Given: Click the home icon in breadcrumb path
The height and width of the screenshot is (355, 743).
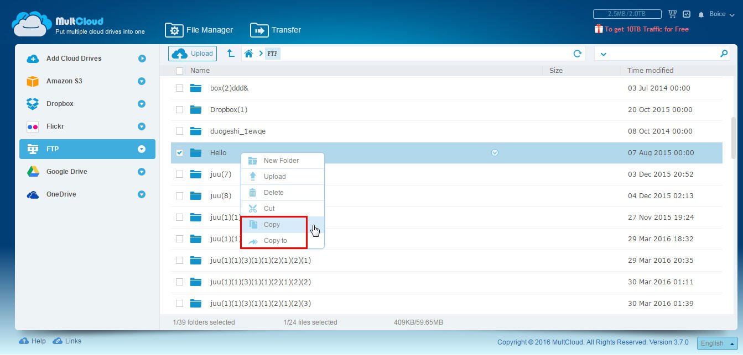Looking at the screenshot, I should click(x=249, y=54).
